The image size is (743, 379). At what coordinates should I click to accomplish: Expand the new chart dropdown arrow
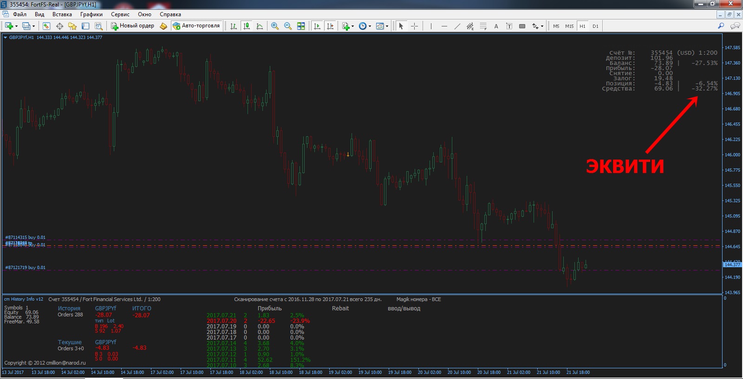click(17, 26)
